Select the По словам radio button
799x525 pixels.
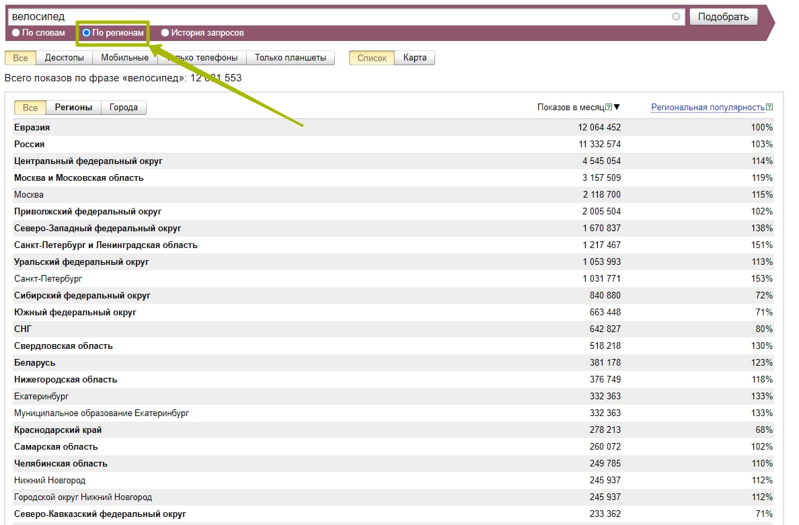15,33
